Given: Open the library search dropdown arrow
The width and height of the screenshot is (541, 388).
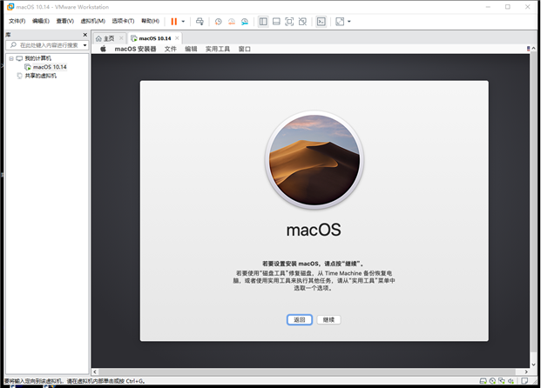Looking at the screenshot, I should coord(85,45).
